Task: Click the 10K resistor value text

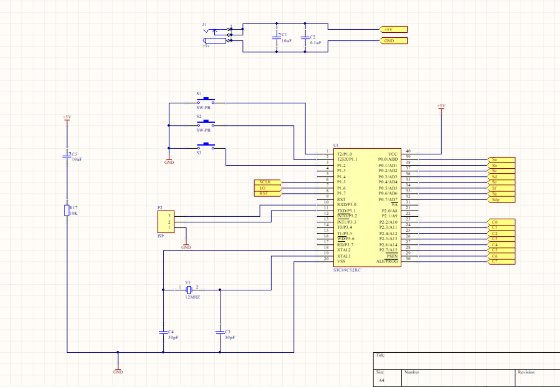Action: click(x=73, y=214)
